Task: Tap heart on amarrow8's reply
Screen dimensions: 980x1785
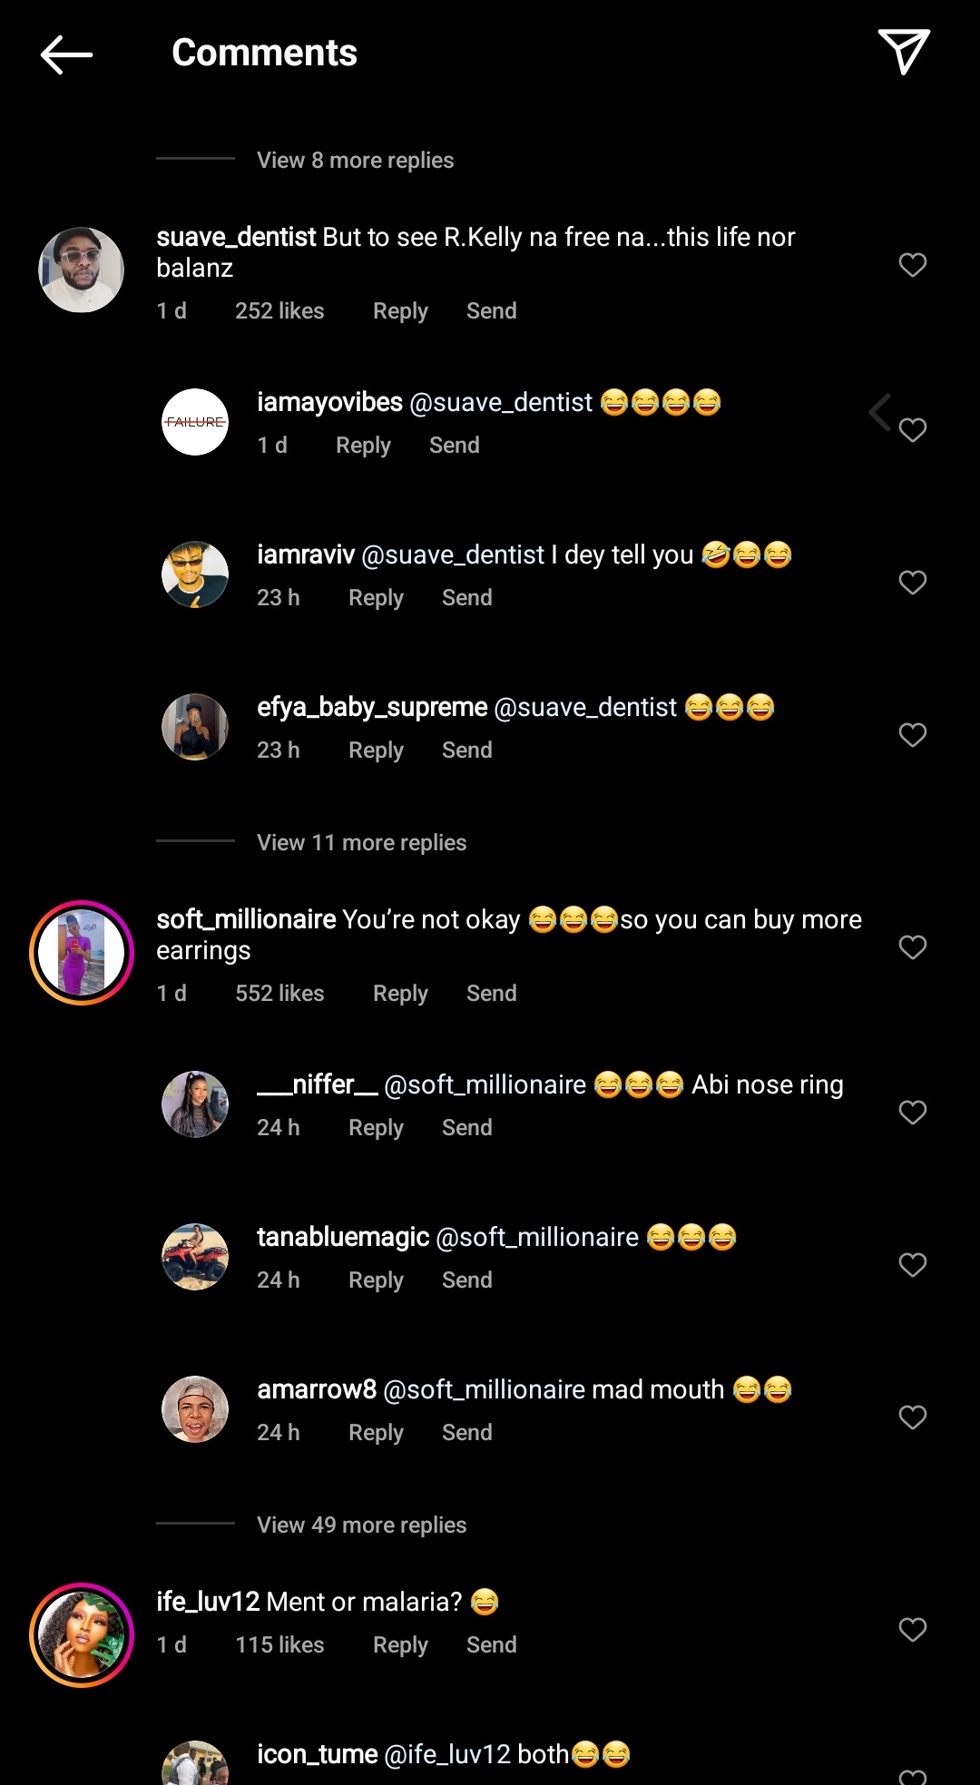Action: pos(912,1417)
